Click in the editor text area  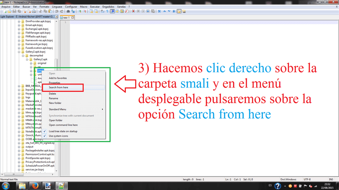coord(203,99)
